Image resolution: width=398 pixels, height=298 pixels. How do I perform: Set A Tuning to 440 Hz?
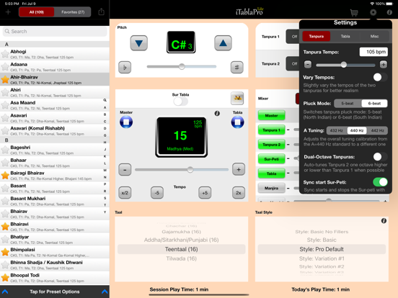pos(357,130)
